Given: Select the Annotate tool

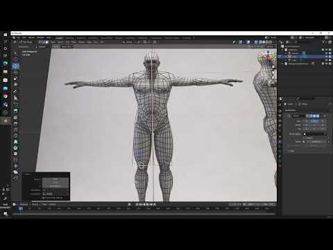Looking at the screenshot, I should click(15, 92).
